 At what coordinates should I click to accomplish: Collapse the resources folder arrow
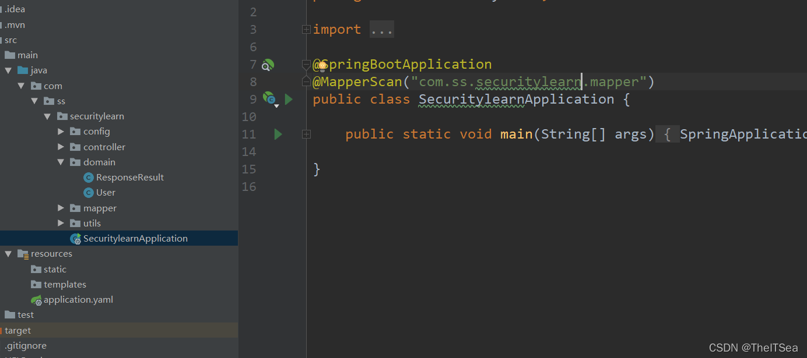(8, 254)
